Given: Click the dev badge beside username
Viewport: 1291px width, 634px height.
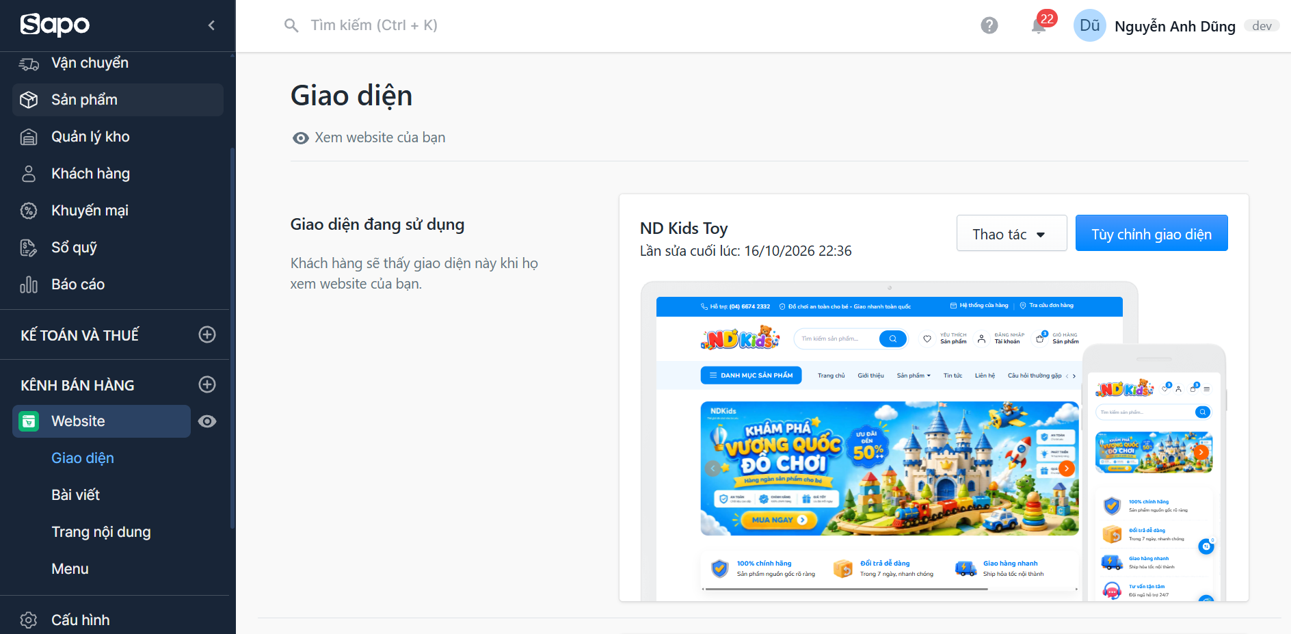Looking at the screenshot, I should coord(1262,26).
